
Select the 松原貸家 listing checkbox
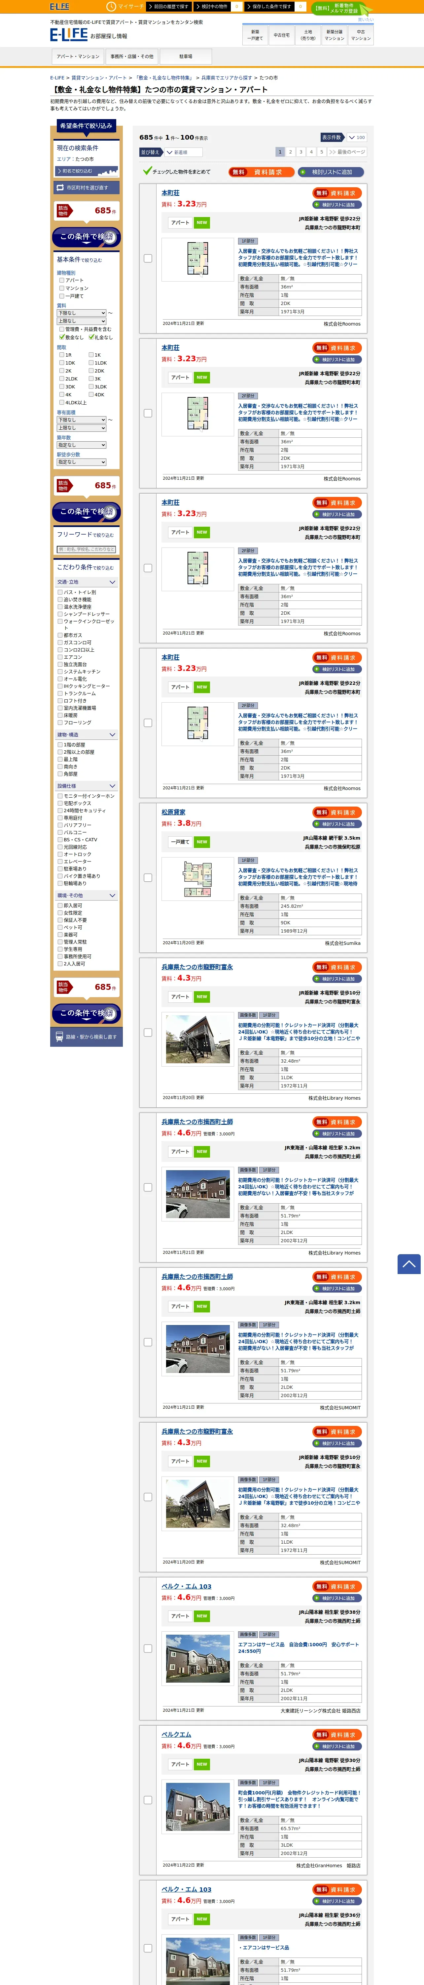[148, 878]
